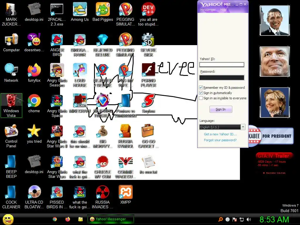The height and width of the screenshot is (225, 300).
Task: Toggle Sign in automatically checkbox
Action: (x=201, y=93)
